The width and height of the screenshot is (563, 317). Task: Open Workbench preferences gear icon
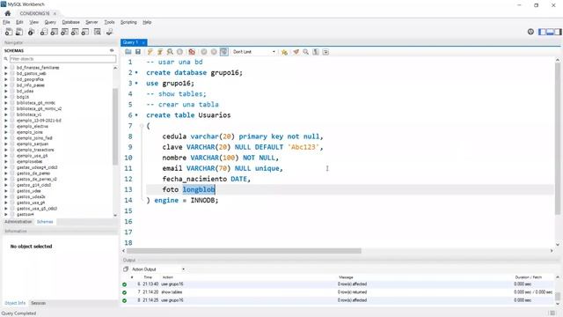coord(530,32)
